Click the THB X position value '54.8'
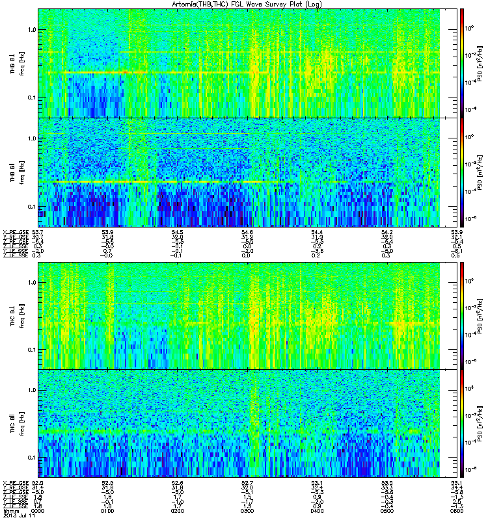 tap(247, 232)
